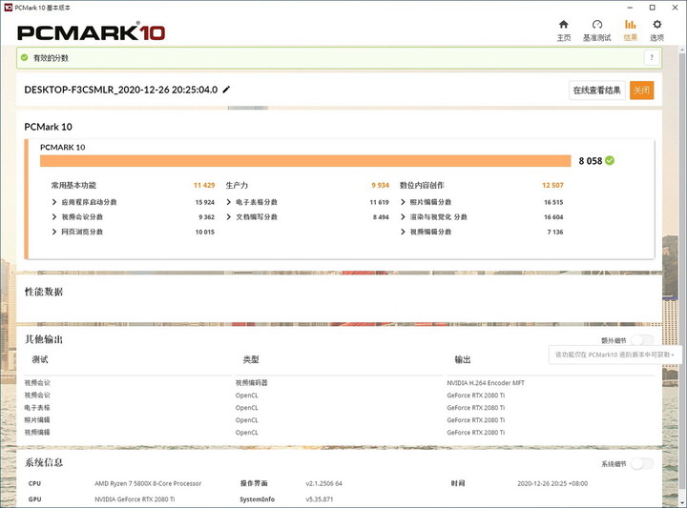Image resolution: width=687 pixels, height=508 pixels.
Task: Click the value 7 136
Action: point(555,232)
